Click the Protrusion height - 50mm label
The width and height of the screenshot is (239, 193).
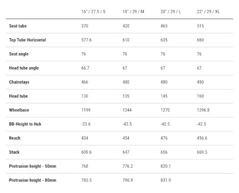coord(33,166)
